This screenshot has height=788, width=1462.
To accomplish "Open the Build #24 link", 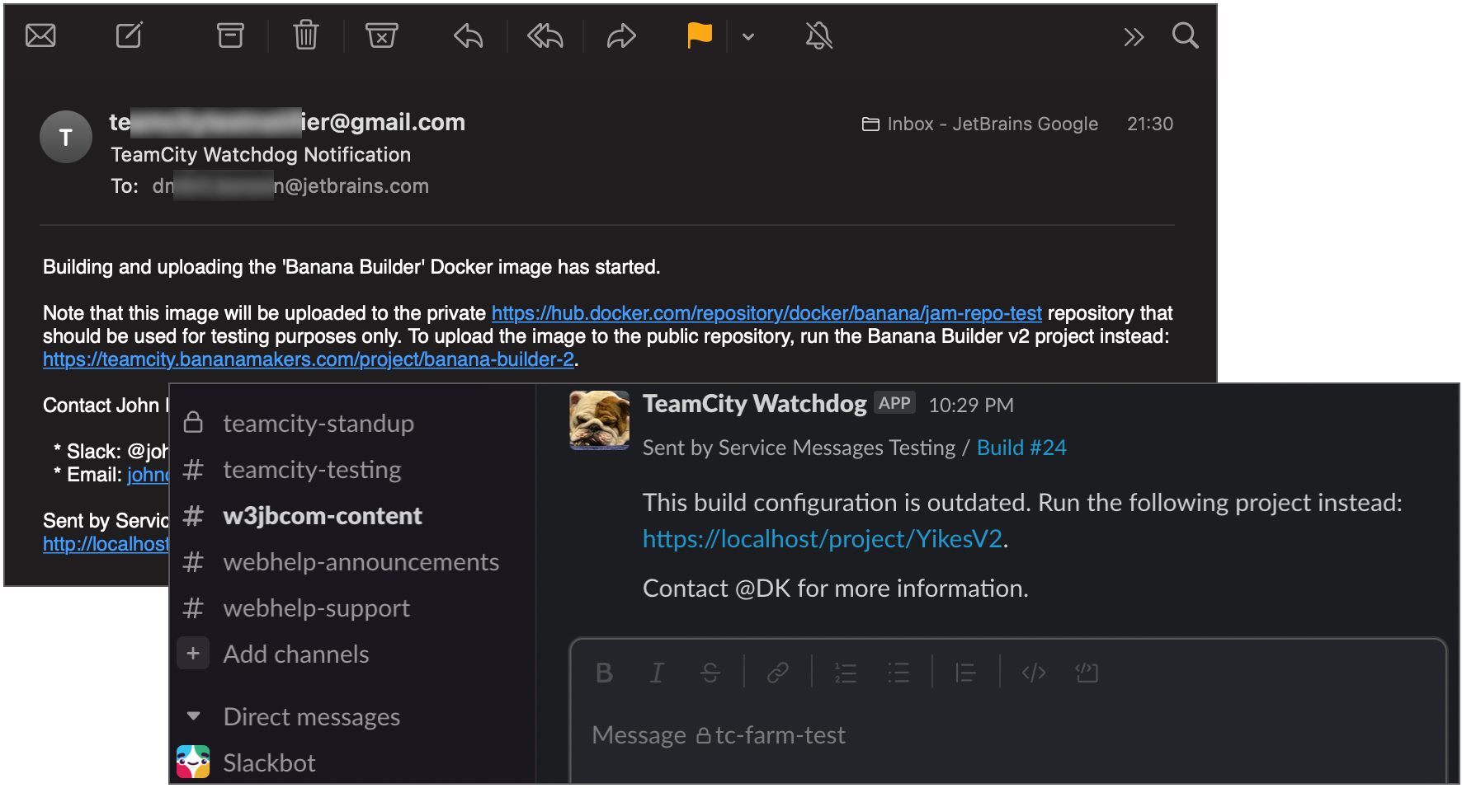I will coord(1021,447).
